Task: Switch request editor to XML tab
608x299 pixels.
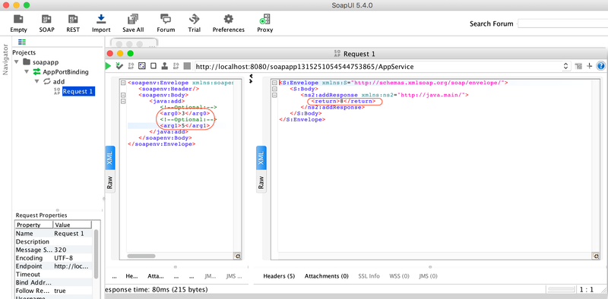Action: (110, 157)
